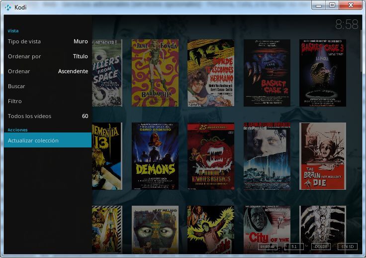
Task: Open the Filtro menu entry
Action: point(48,101)
